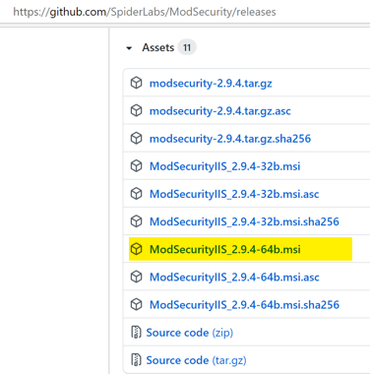Open ModSecurityIIS_2.9.4-64b.msi.sha256 link
The image size is (370, 374).
tap(244, 305)
